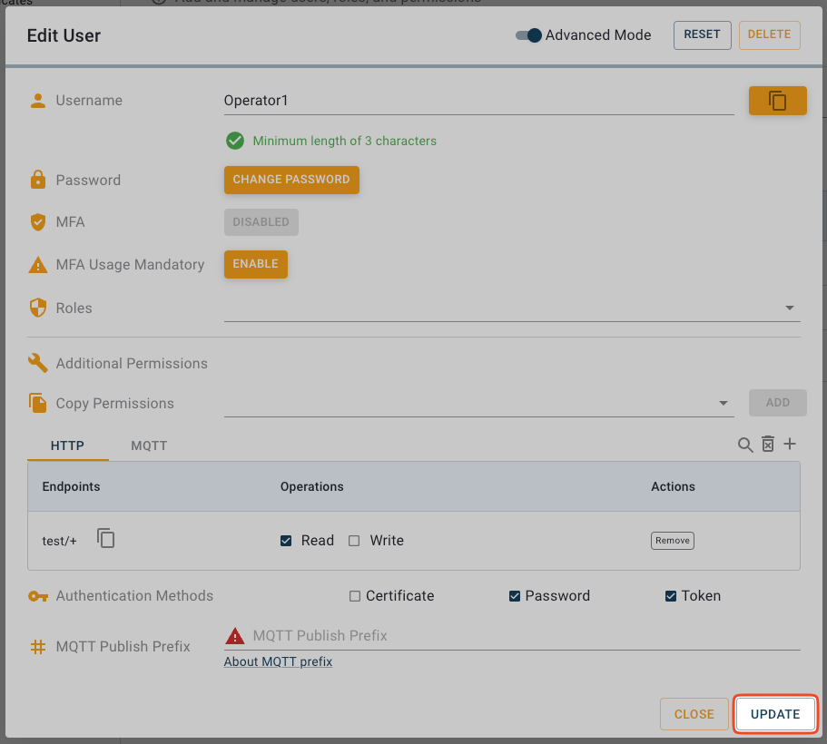Click the delete-all trash icon above table

(768, 445)
